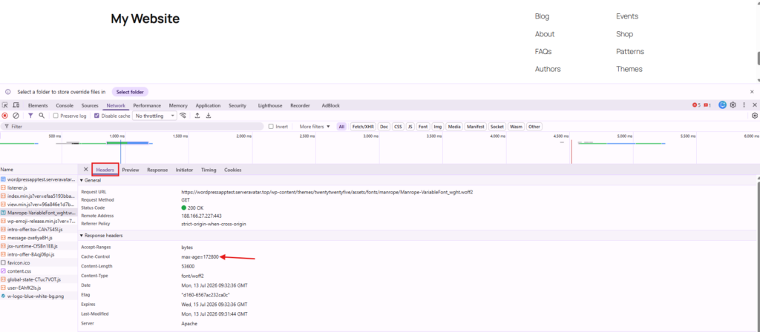Open the network search magnifier
The height and width of the screenshot is (332, 760).
(x=42, y=116)
